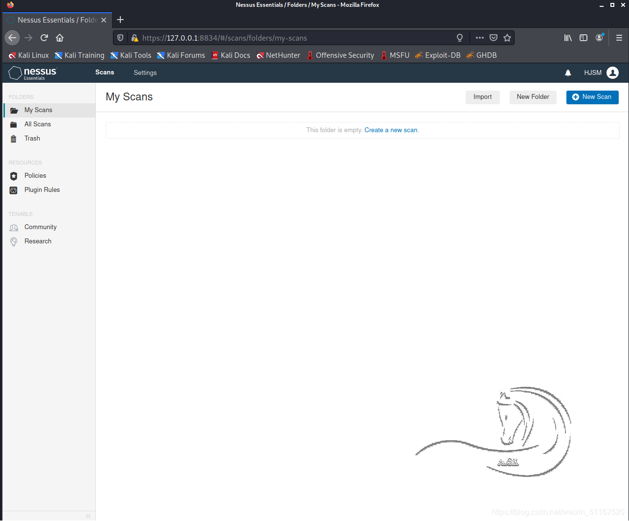This screenshot has width=629, height=521.
Task: Click the connection security padlock warning icon
Action: point(135,38)
